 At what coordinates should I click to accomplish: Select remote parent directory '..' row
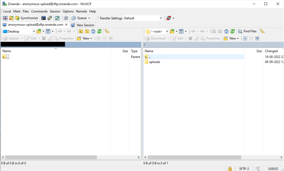click(x=194, y=57)
